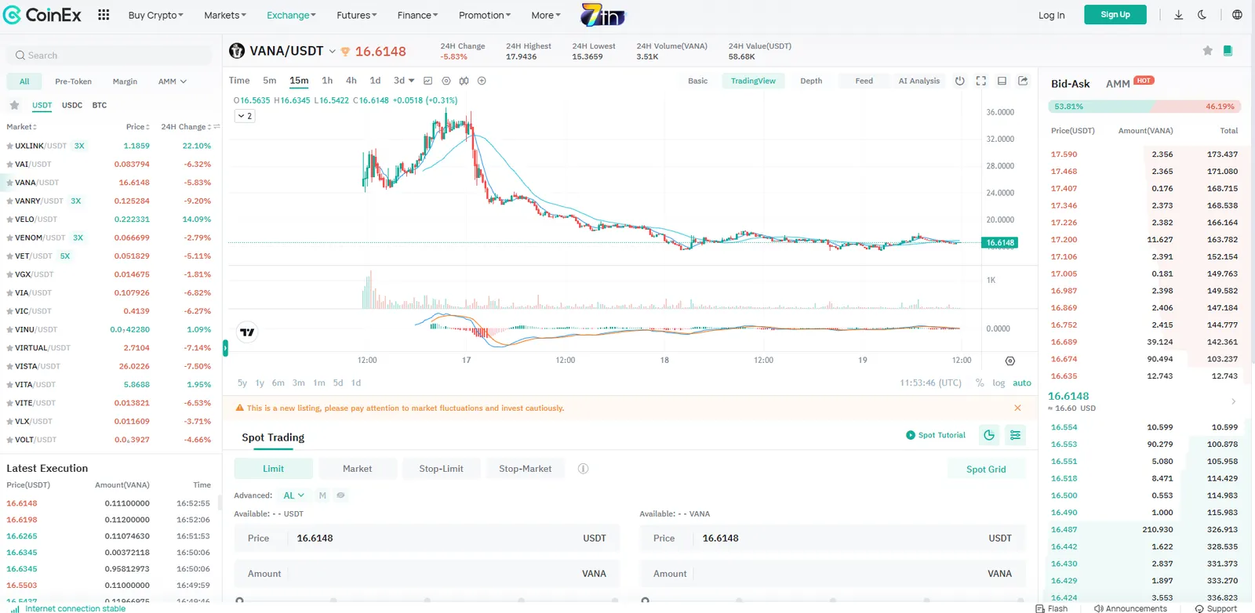Collapse the market list side panel handle

pos(225,348)
